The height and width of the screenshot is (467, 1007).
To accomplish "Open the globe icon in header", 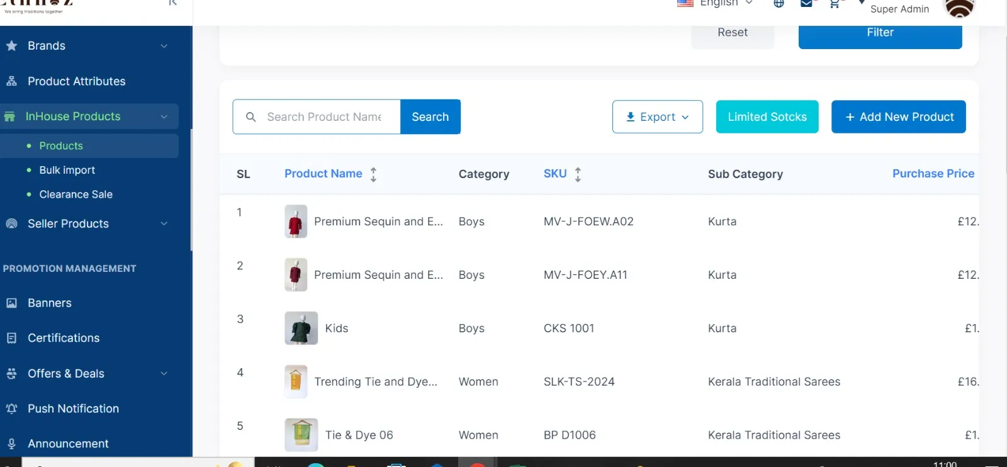I will (779, 3).
